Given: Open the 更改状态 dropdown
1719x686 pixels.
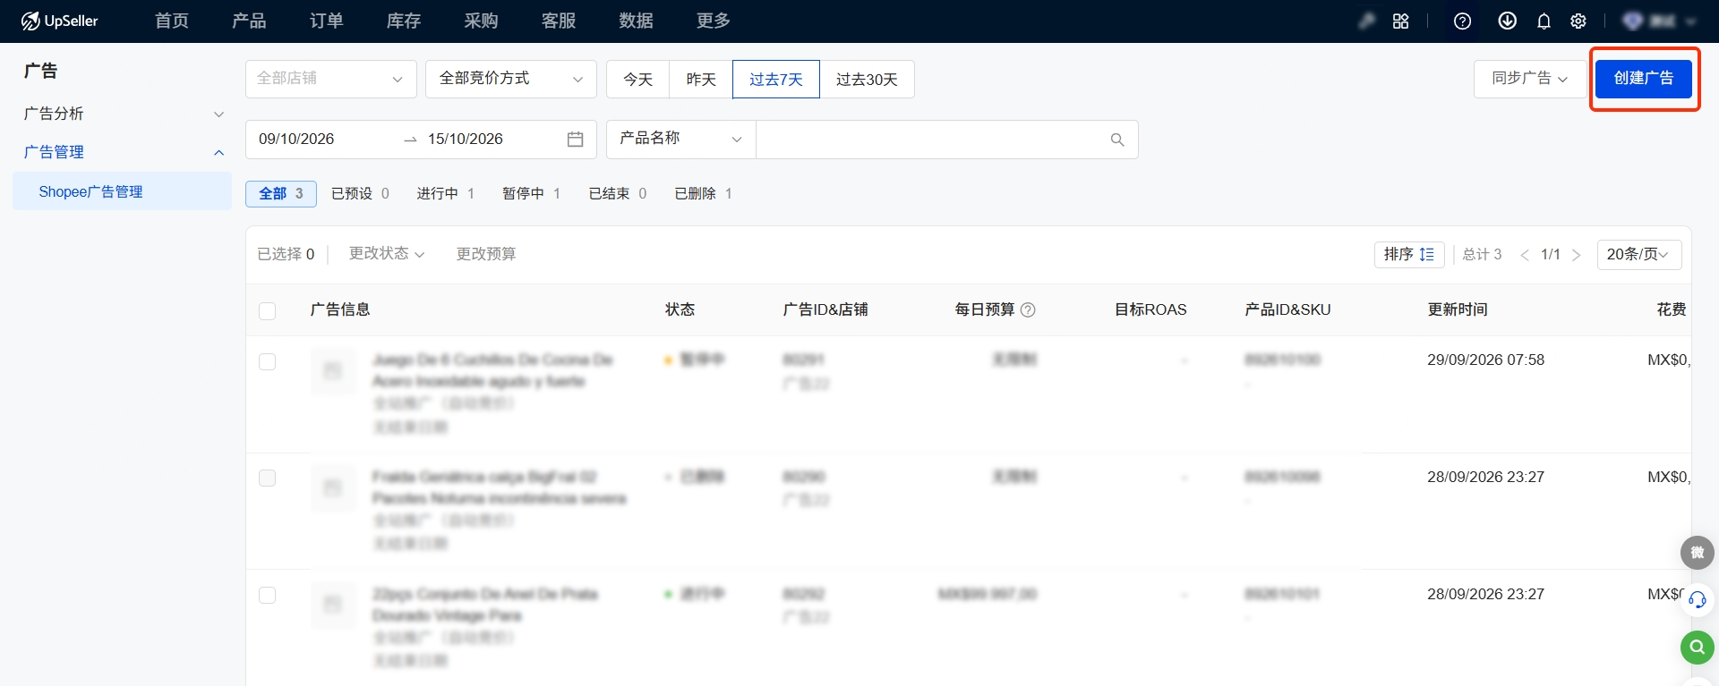Looking at the screenshot, I should coord(387,254).
